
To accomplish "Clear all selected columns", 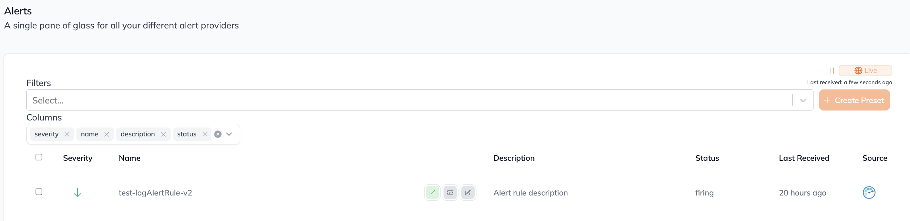I will (218, 134).
